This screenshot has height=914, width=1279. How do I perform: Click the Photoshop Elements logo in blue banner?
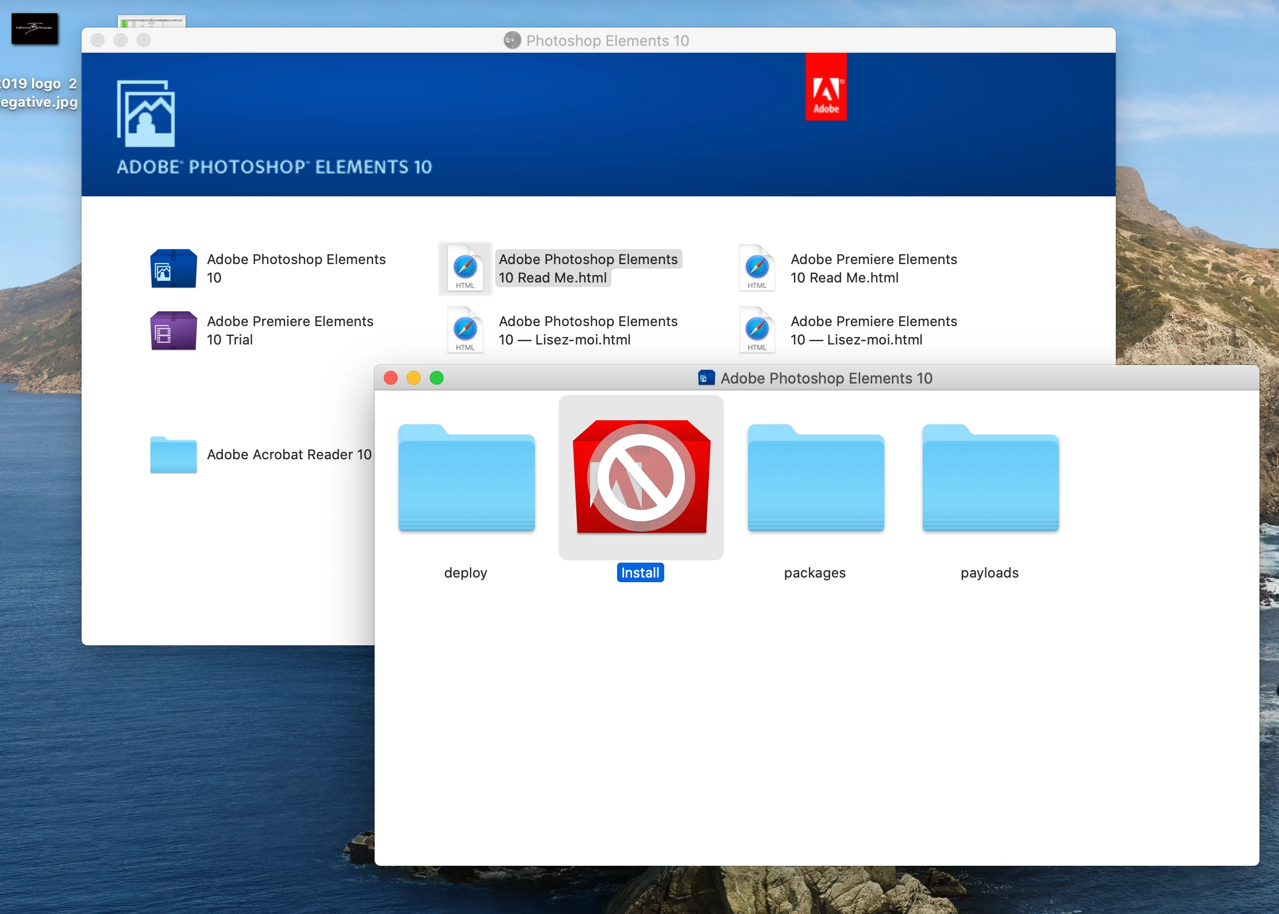pyautogui.click(x=146, y=114)
